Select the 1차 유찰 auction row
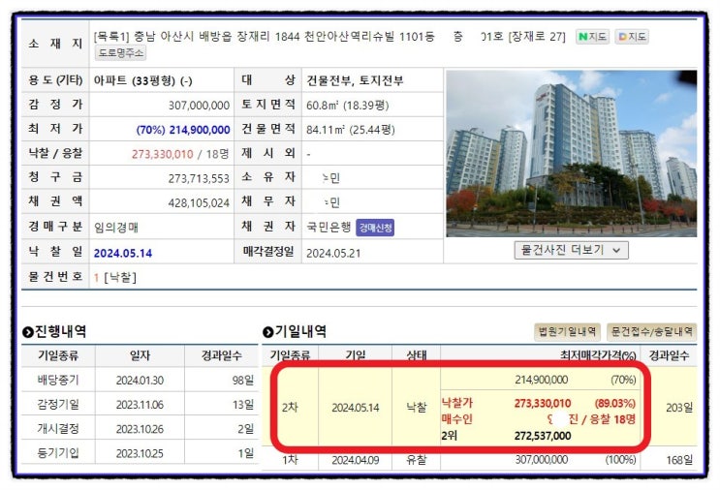Screen dimensions: 720x490 click(480, 460)
